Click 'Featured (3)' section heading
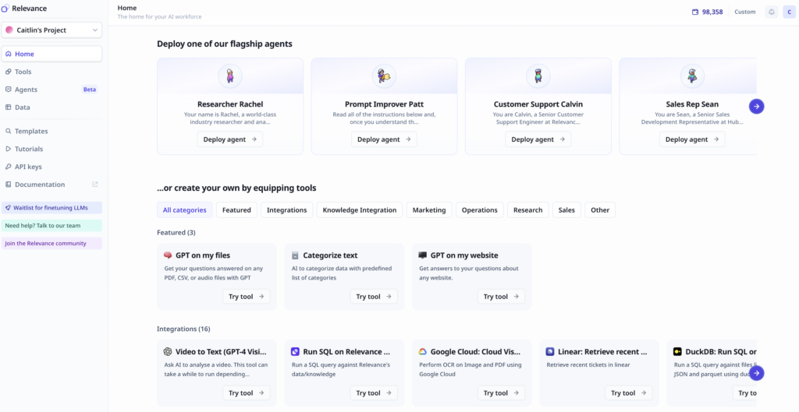 coord(176,232)
